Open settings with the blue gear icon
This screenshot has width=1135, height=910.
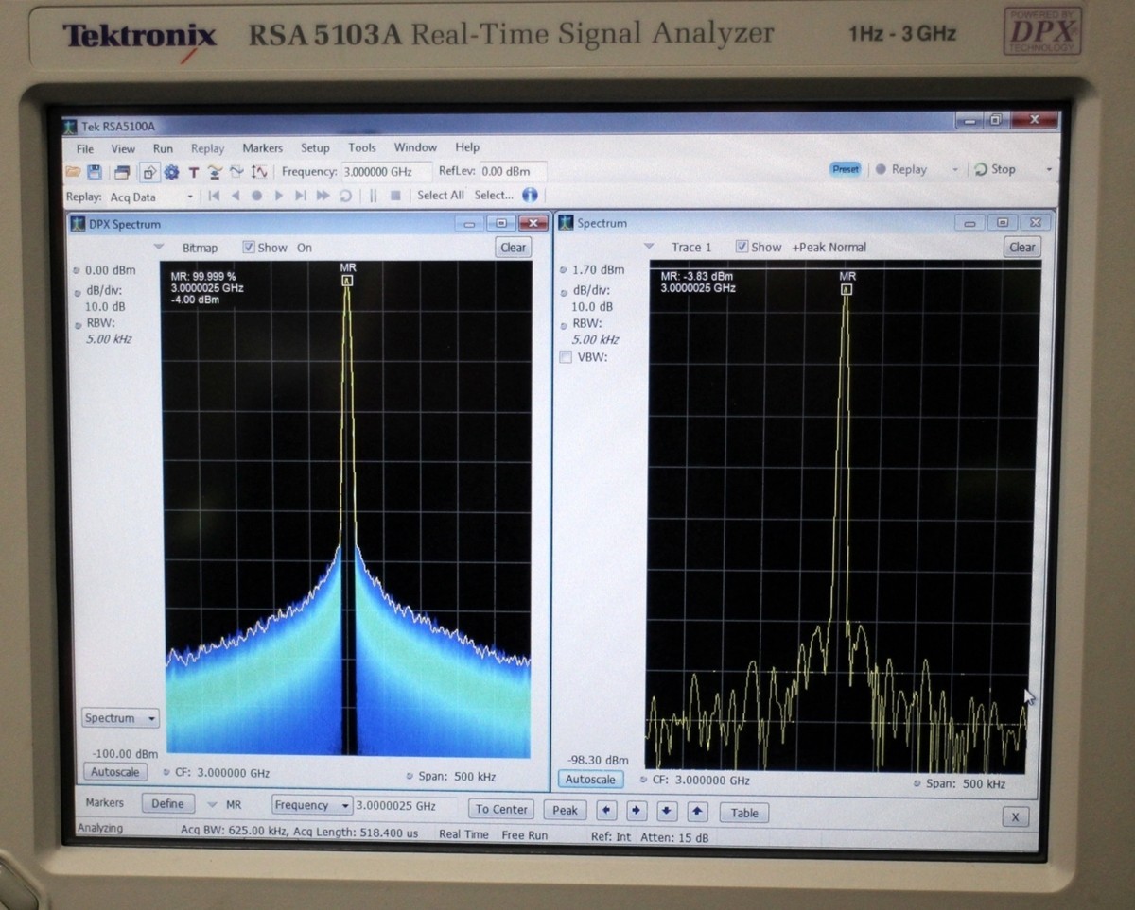171,172
